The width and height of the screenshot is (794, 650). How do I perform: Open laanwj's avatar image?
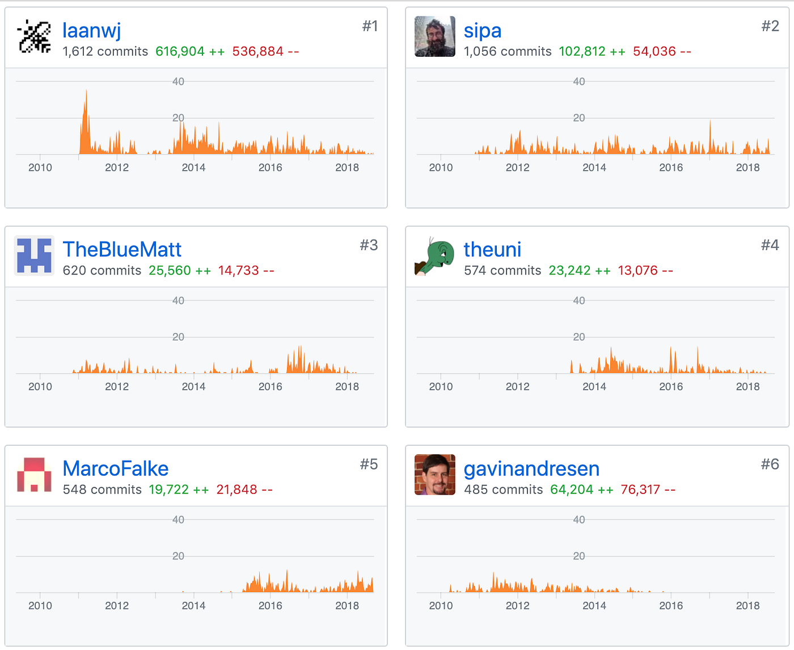coord(34,37)
